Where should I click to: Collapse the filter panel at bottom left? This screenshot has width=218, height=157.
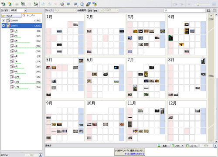(41, 155)
